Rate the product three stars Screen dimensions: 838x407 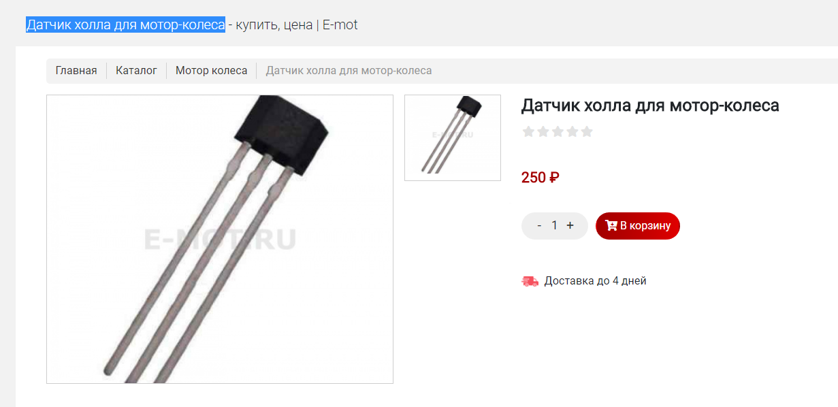coord(558,131)
